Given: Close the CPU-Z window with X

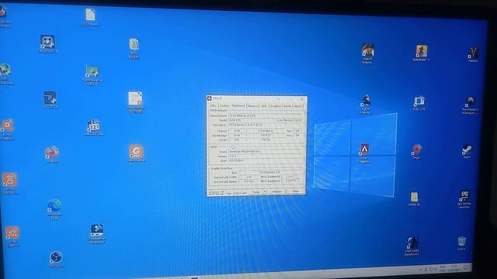Looking at the screenshot, I should 302,99.
